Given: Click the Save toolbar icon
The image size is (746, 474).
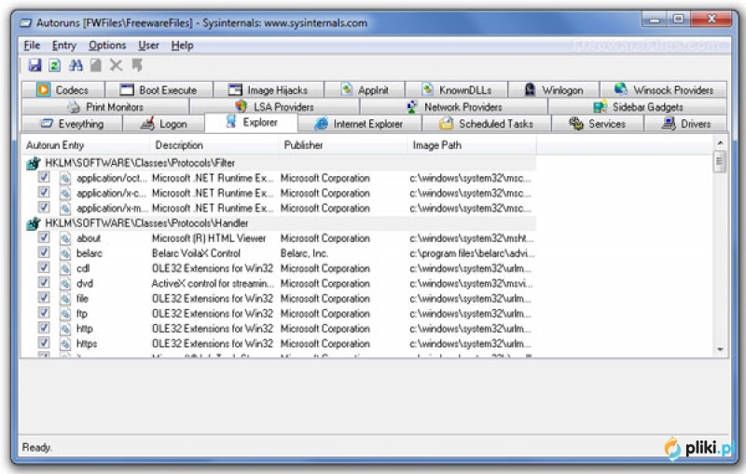Looking at the screenshot, I should [x=35, y=65].
